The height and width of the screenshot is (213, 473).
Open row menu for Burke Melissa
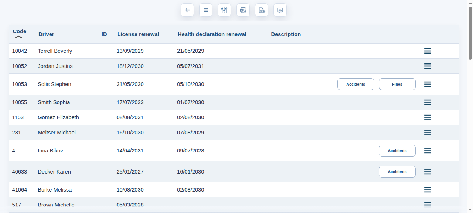428,190
